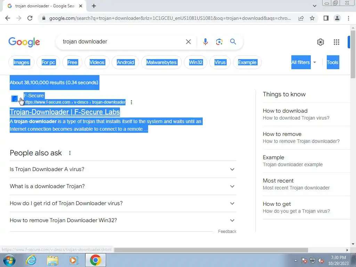This screenshot has width=356, height=267.
Task: Select the Malwarebytes filter chip
Action: point(161,63)
